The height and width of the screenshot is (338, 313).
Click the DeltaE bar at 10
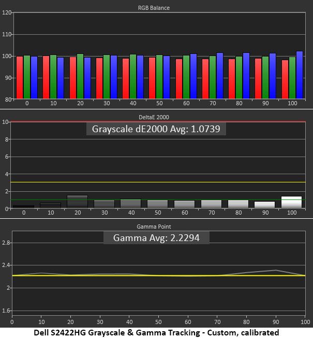tap(51, 205)
